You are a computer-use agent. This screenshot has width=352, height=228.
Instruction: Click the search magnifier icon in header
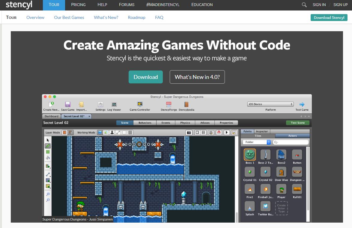point(304,5)
